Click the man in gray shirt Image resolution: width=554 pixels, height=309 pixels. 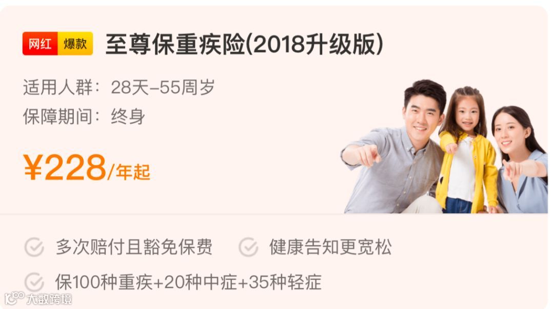tap(395, 147)
